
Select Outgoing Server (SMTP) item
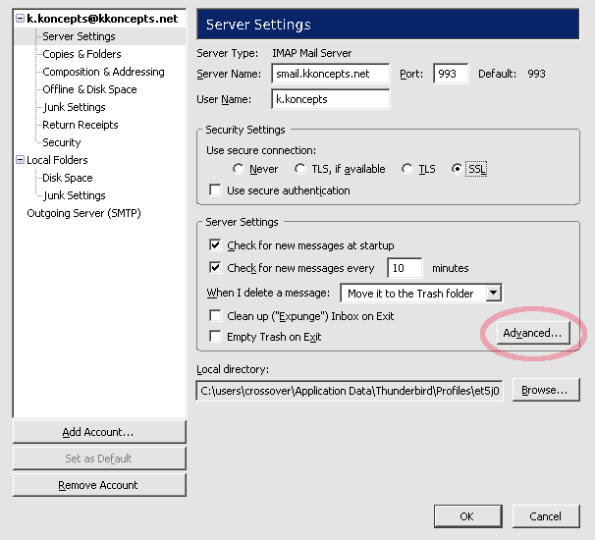pos(83,213)
